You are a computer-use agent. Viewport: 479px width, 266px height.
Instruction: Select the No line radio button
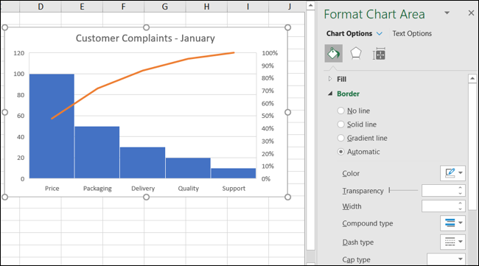point(340,111)
